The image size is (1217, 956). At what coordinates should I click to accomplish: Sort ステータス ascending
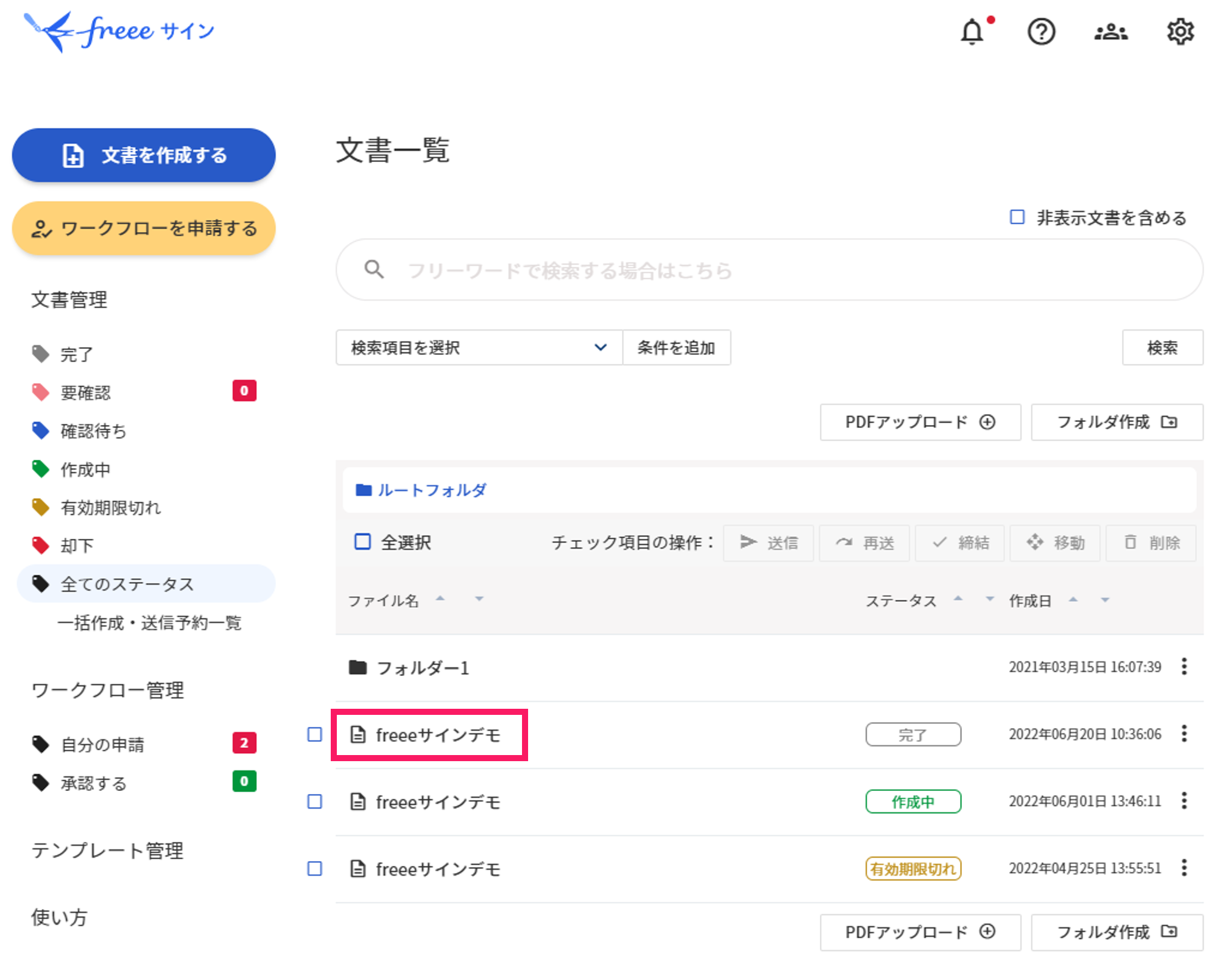point(958,599)
